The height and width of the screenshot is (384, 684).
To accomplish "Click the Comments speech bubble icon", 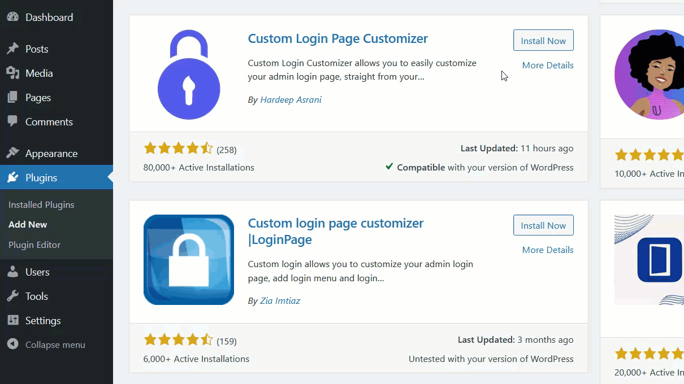I will click(x=12, y=121).
